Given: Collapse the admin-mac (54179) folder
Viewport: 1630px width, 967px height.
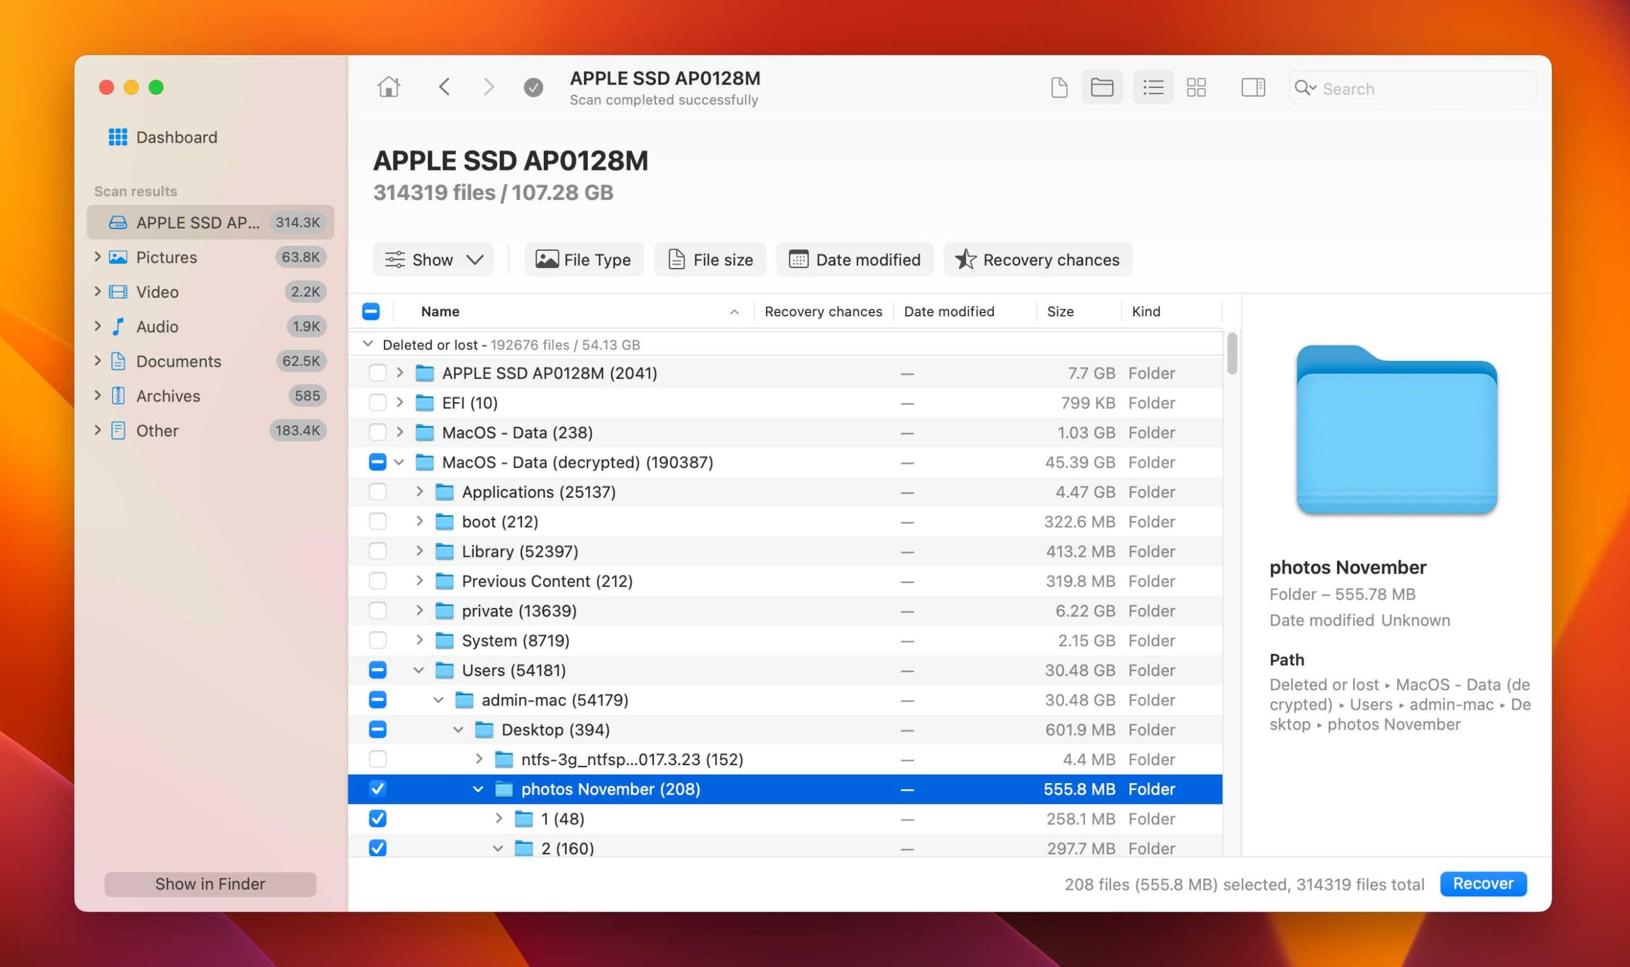Looking at the screenshot, I should 439,700.
